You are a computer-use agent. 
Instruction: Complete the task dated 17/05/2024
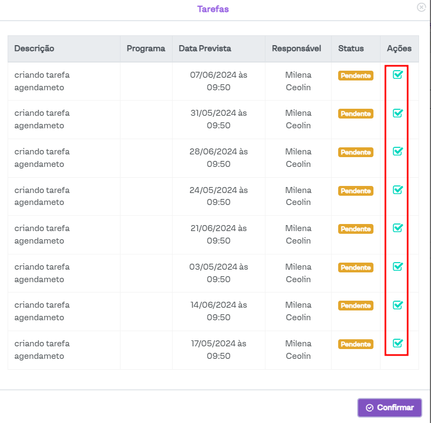[397, 343]
